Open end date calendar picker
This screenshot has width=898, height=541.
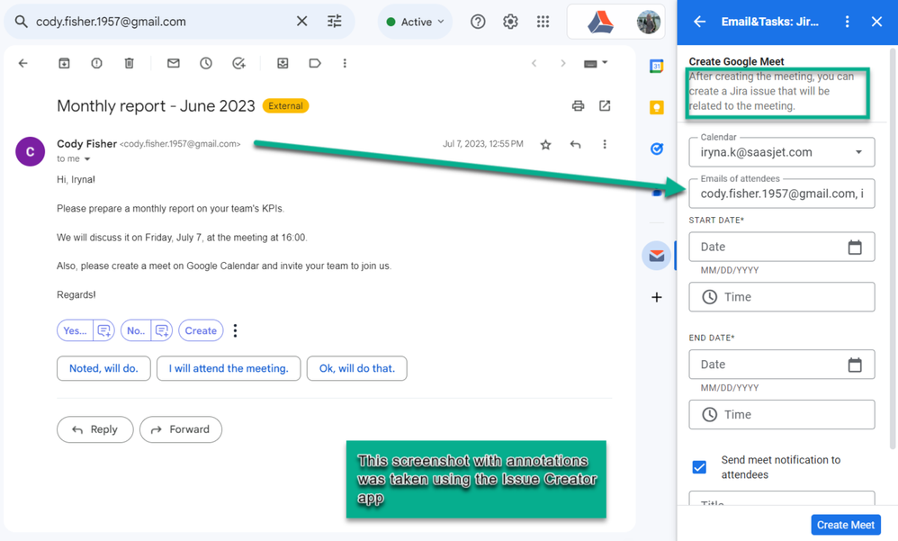pyautogui.click(x=855, y=365)
